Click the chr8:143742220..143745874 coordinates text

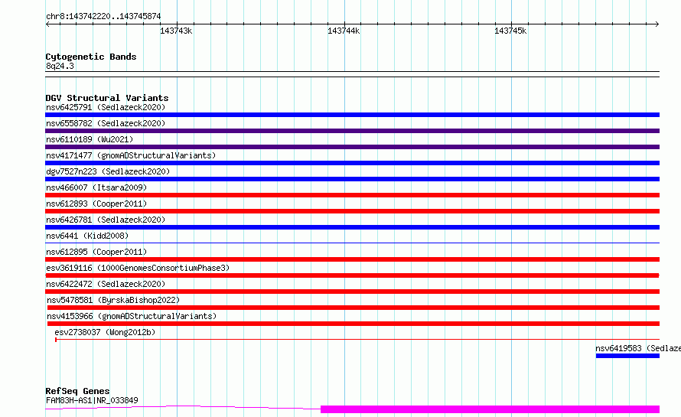click(103, 17)
